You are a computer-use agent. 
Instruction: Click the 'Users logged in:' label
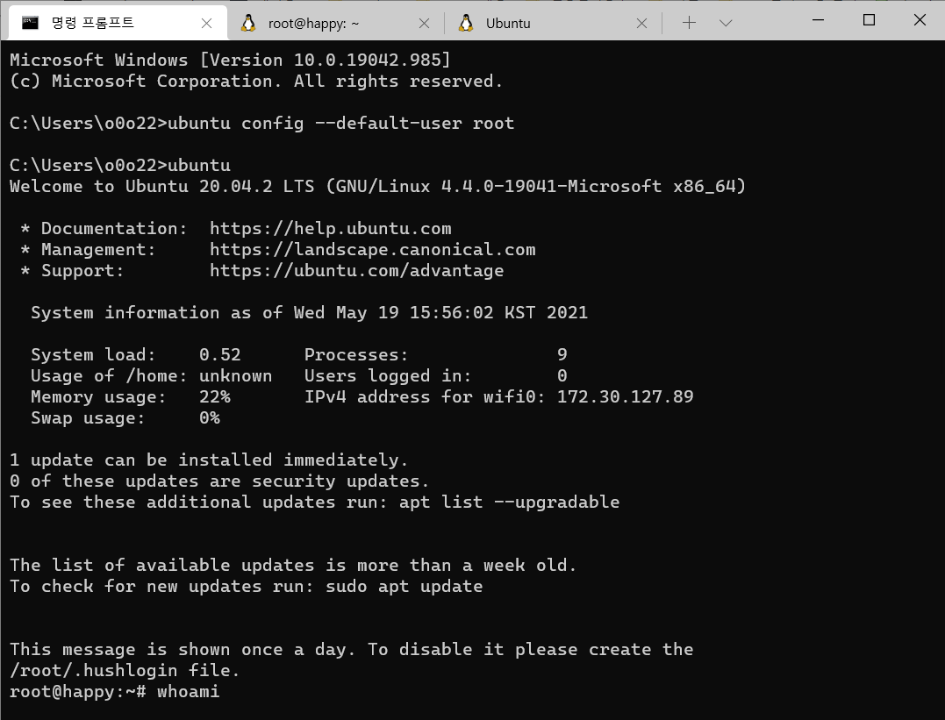coord(388,376)
